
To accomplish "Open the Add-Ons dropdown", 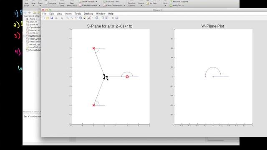I will tap(176, 5).
